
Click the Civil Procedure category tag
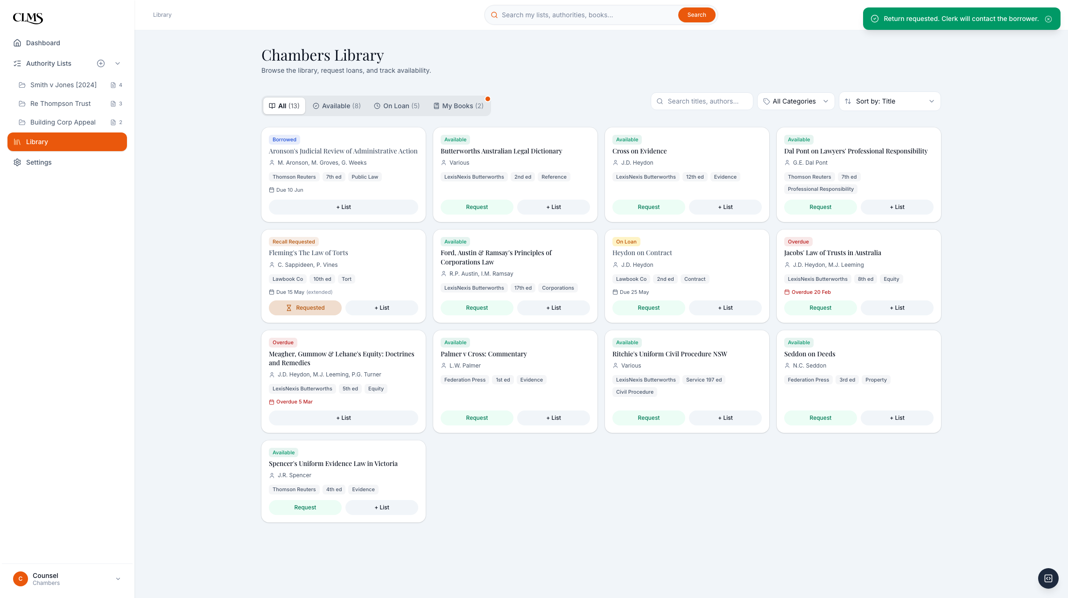pos(635,392)
